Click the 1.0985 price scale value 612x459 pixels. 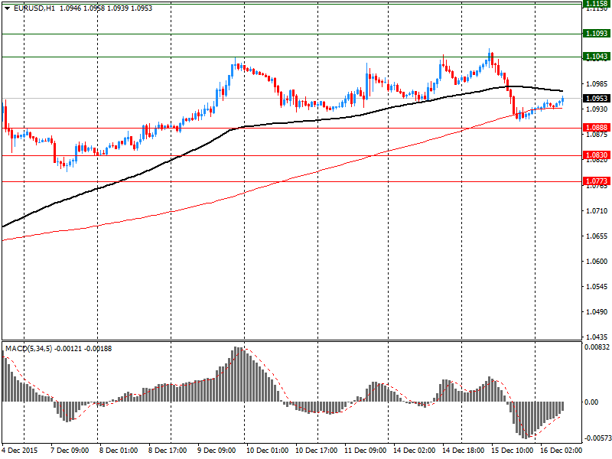point(597,84)
